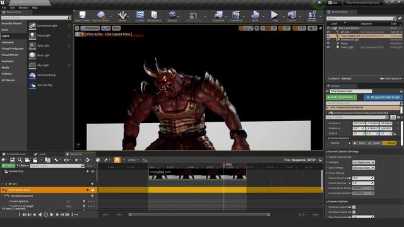This screenshot has height=227, width=404.
Task: Open the viewport Perspective dropdown
Action: (x=90, y=28)
